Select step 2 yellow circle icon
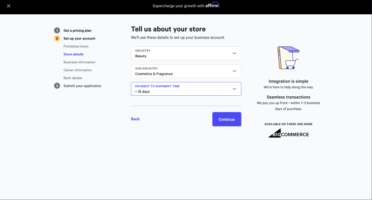Image resolution: width=372 pixels, height=200 pixels. [57, 39]
